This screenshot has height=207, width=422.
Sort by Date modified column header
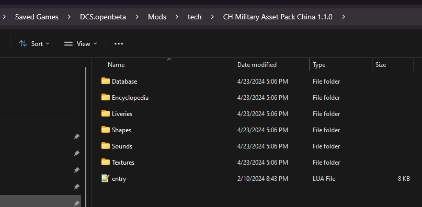coord(257,65)
